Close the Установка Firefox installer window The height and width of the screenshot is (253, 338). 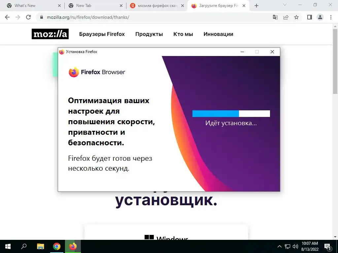pos(272,52)
